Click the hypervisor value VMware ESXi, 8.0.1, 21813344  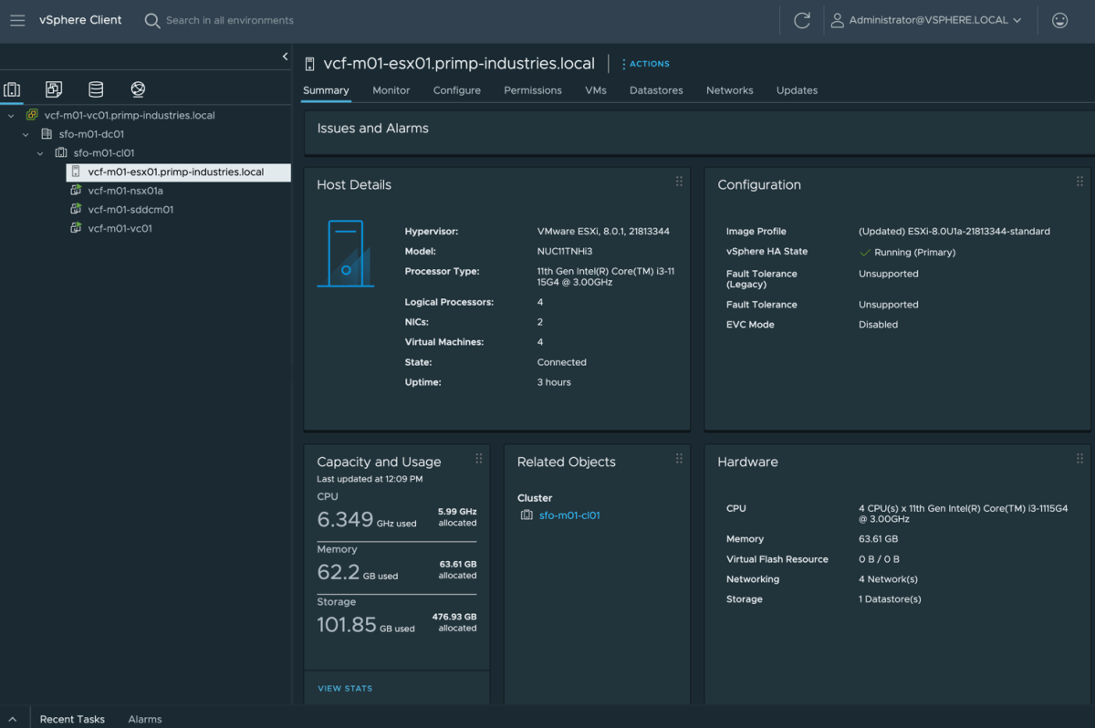[603, 232]
